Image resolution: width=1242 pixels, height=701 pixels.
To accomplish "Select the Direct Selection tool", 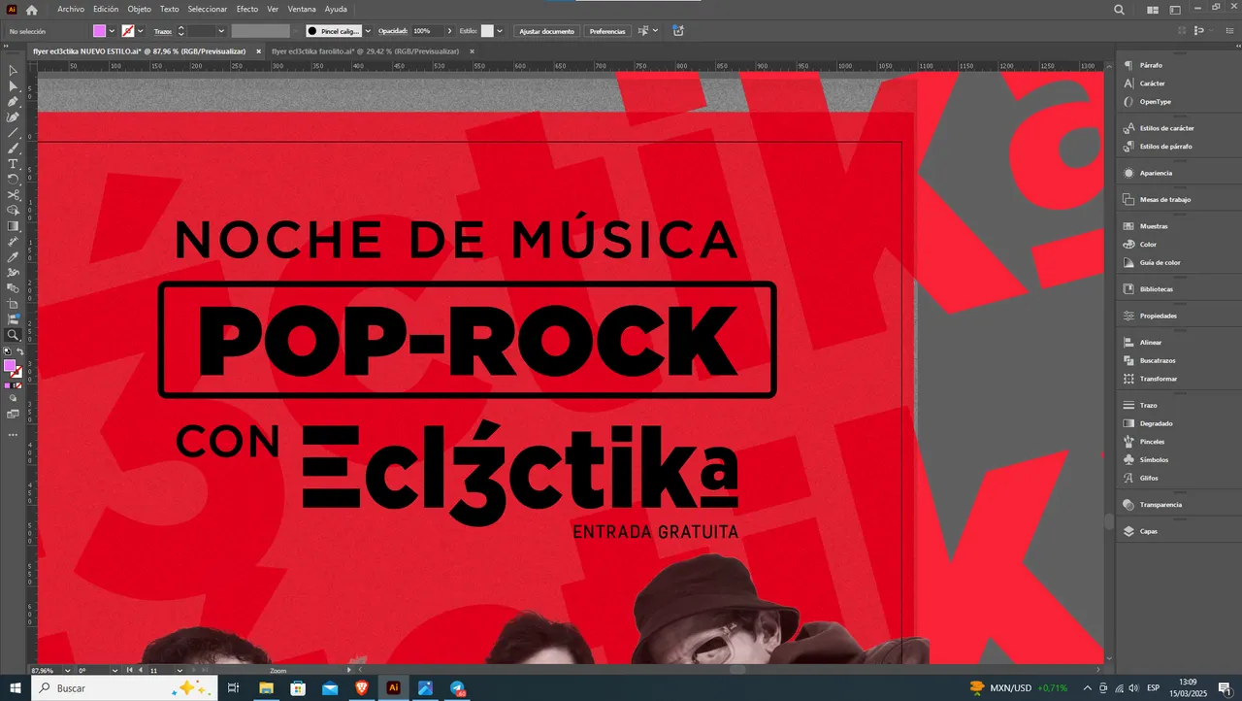I will coord(13,85).
